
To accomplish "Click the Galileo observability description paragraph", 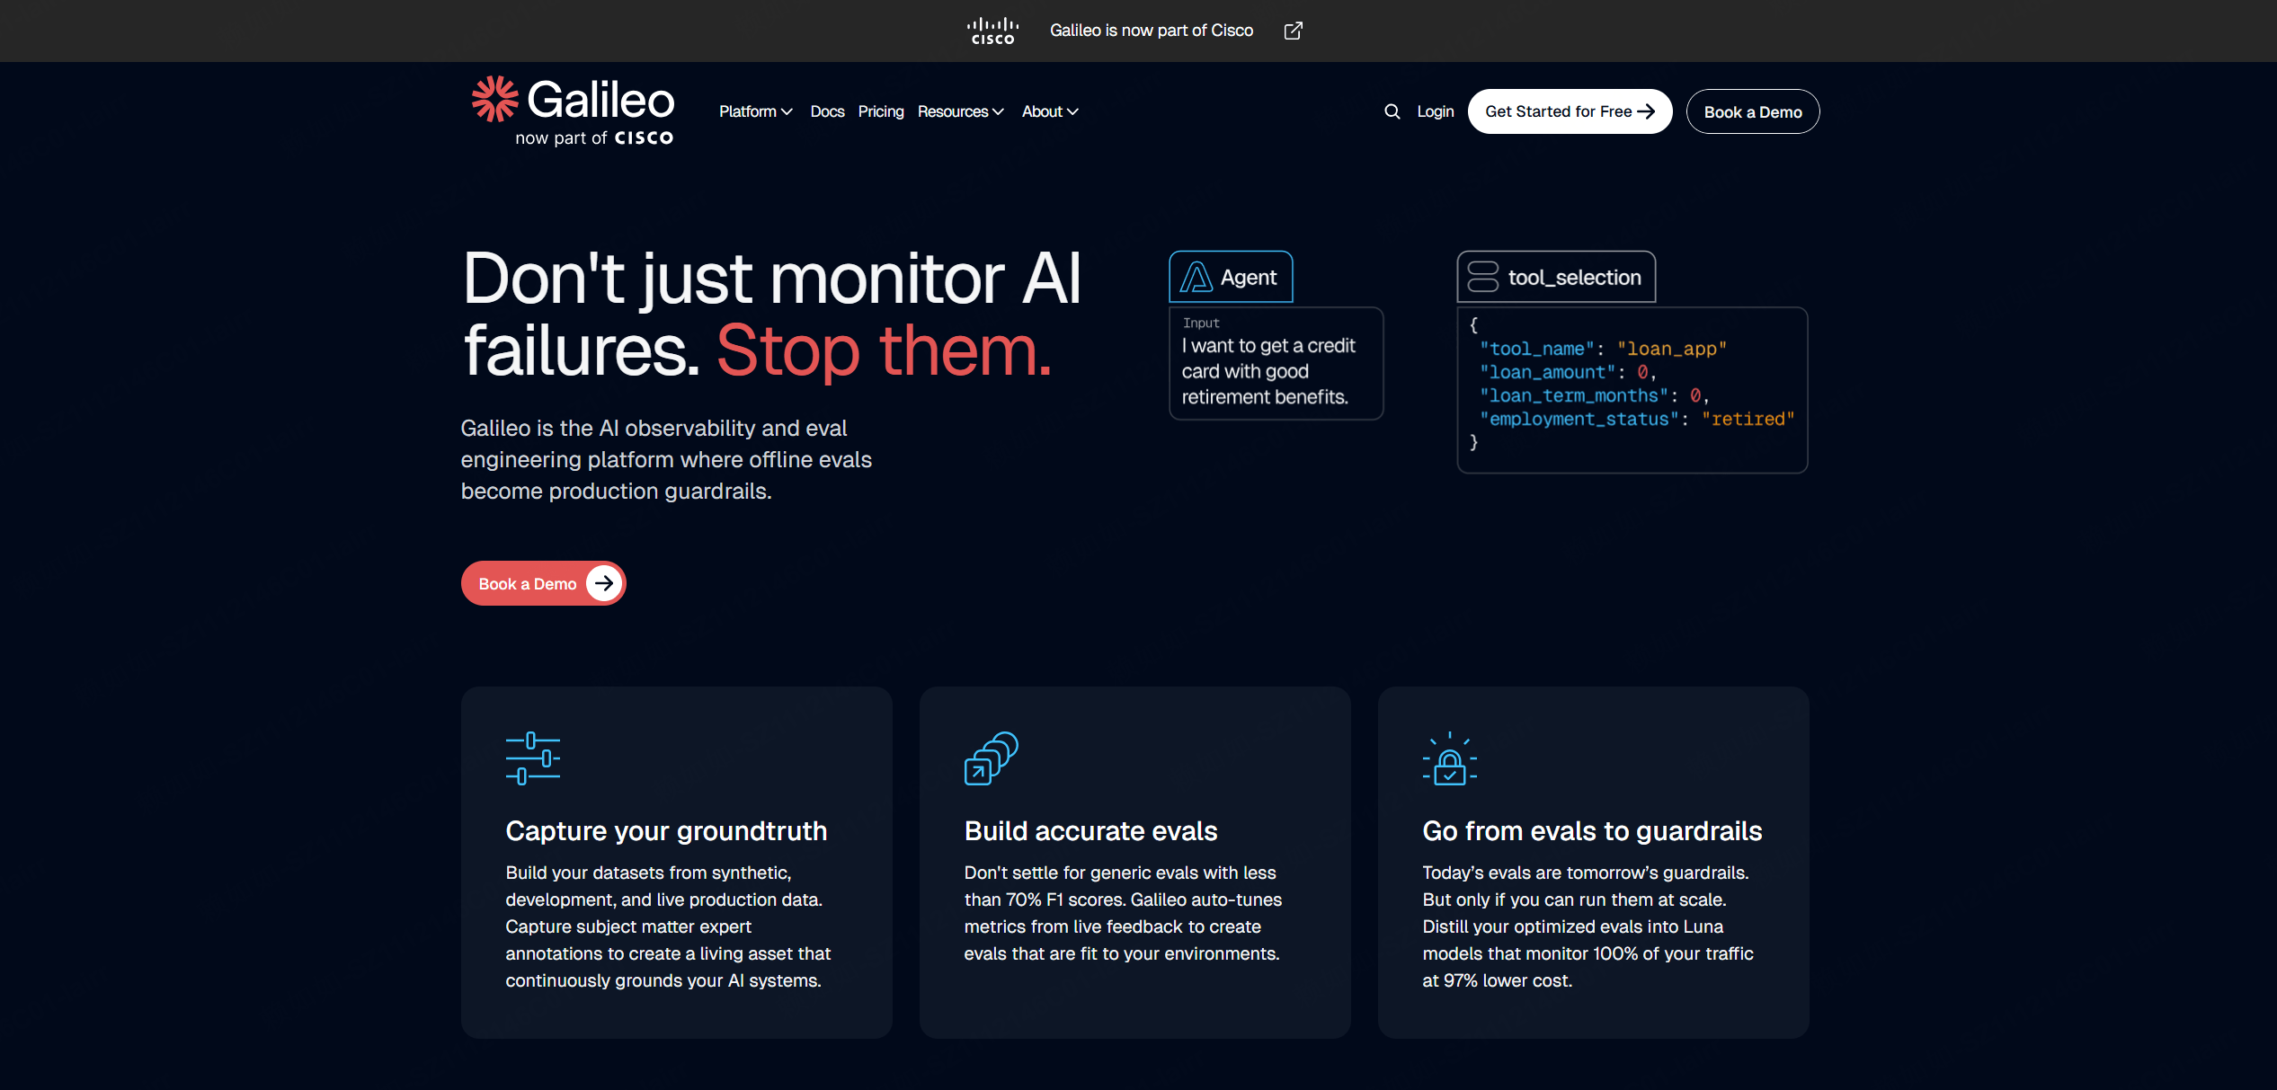I will [x=666, y=459].
